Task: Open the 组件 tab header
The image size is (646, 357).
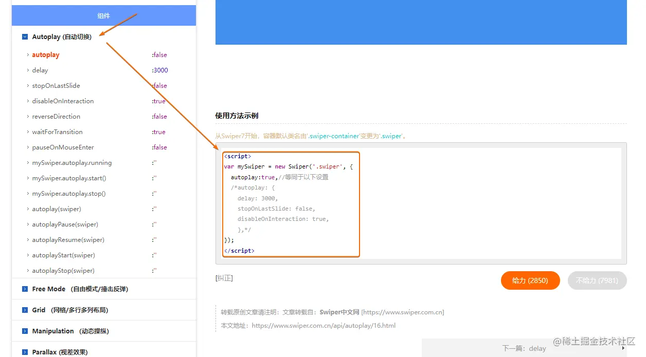Action: pos(104,15)
